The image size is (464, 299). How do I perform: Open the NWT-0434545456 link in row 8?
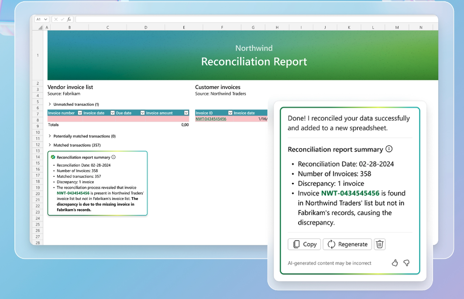click(x=211, y=119)
